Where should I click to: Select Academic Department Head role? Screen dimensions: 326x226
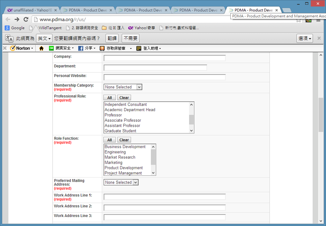130,110
